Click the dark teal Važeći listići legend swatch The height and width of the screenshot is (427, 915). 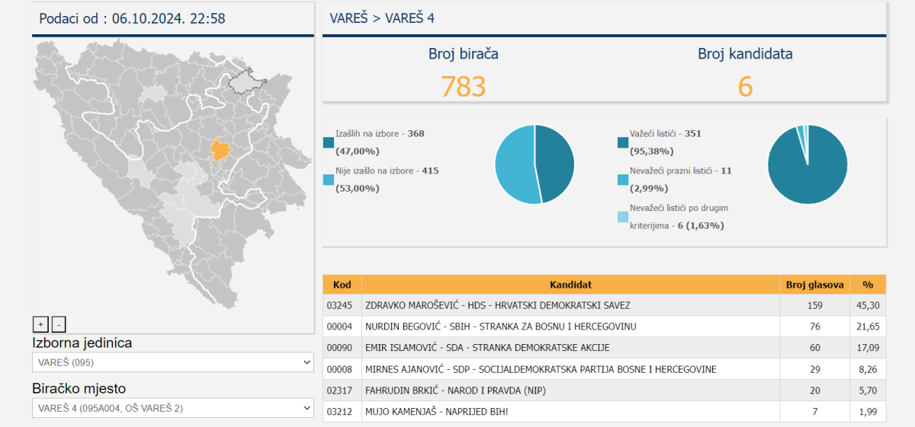point(623,142)
